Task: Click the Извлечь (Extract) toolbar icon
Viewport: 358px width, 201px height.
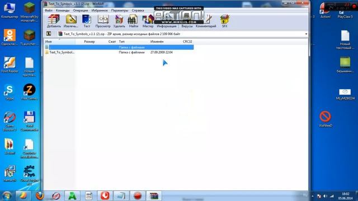Action: [71, 21]
